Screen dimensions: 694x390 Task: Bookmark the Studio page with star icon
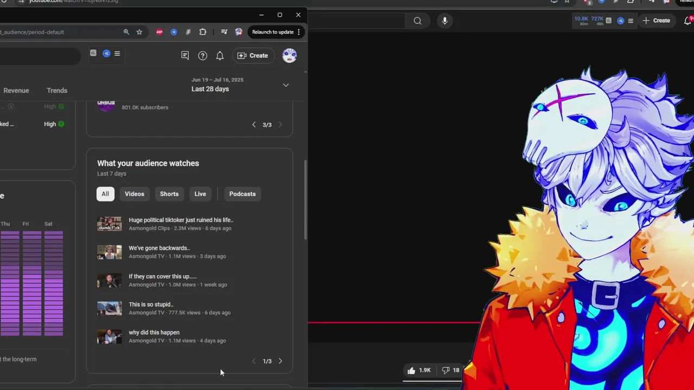[139, 32]
